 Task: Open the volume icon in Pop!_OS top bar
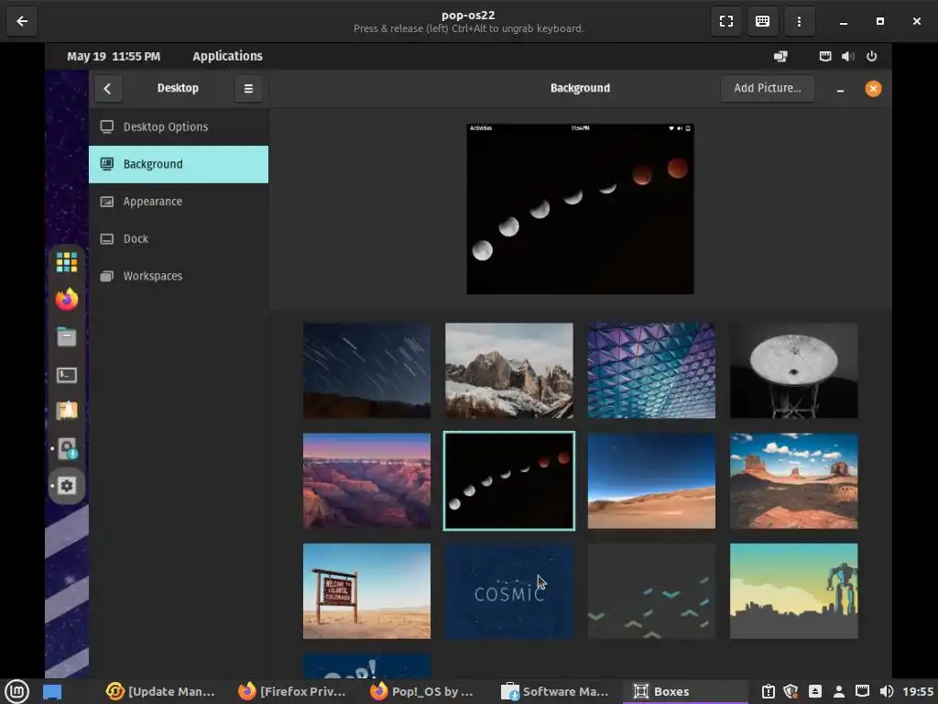point(847,56)
